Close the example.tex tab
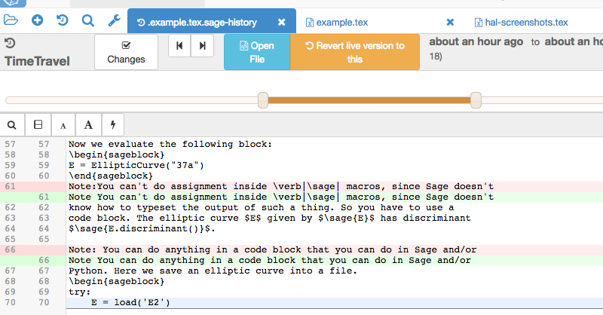Viewport: 603px width, 315px height. (450, 23)
